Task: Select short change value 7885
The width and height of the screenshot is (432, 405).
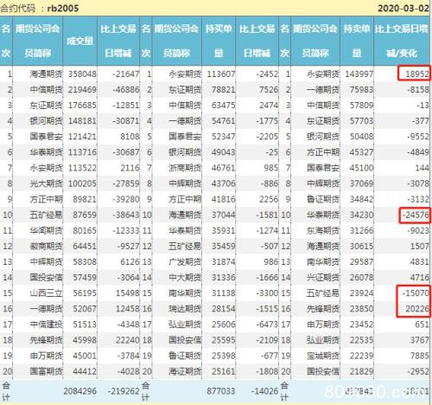Action: tap(420, 356)
